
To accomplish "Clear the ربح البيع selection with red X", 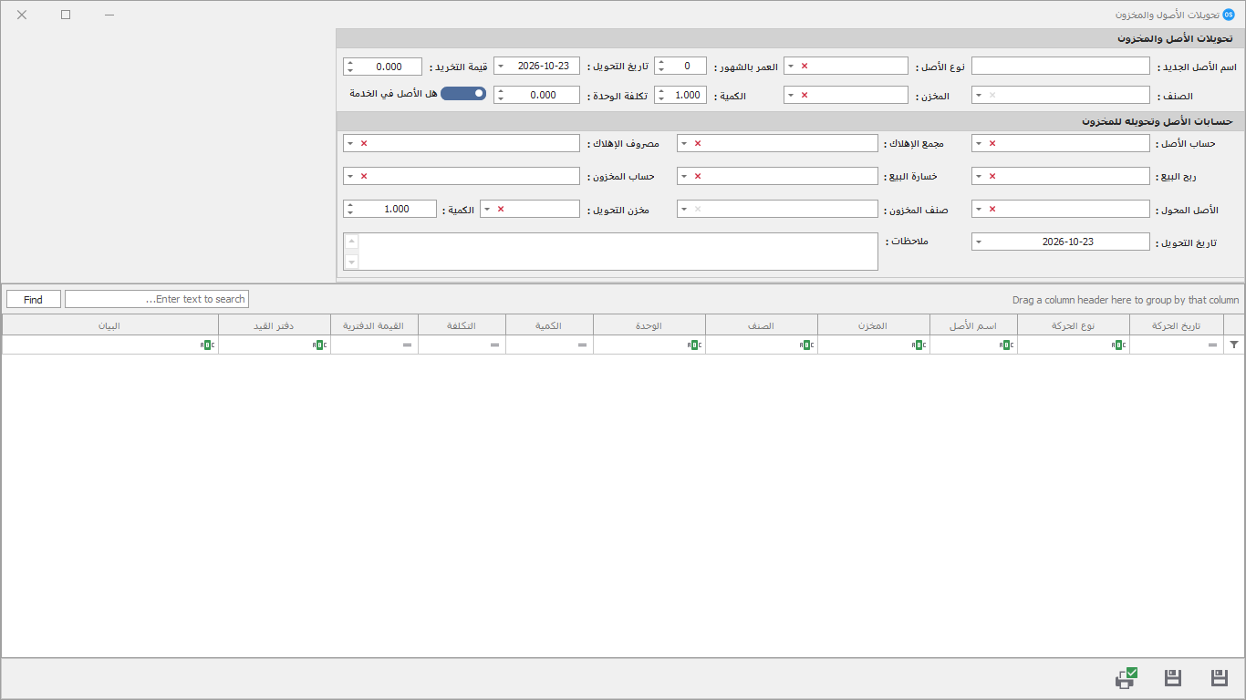I will (992, 177).
